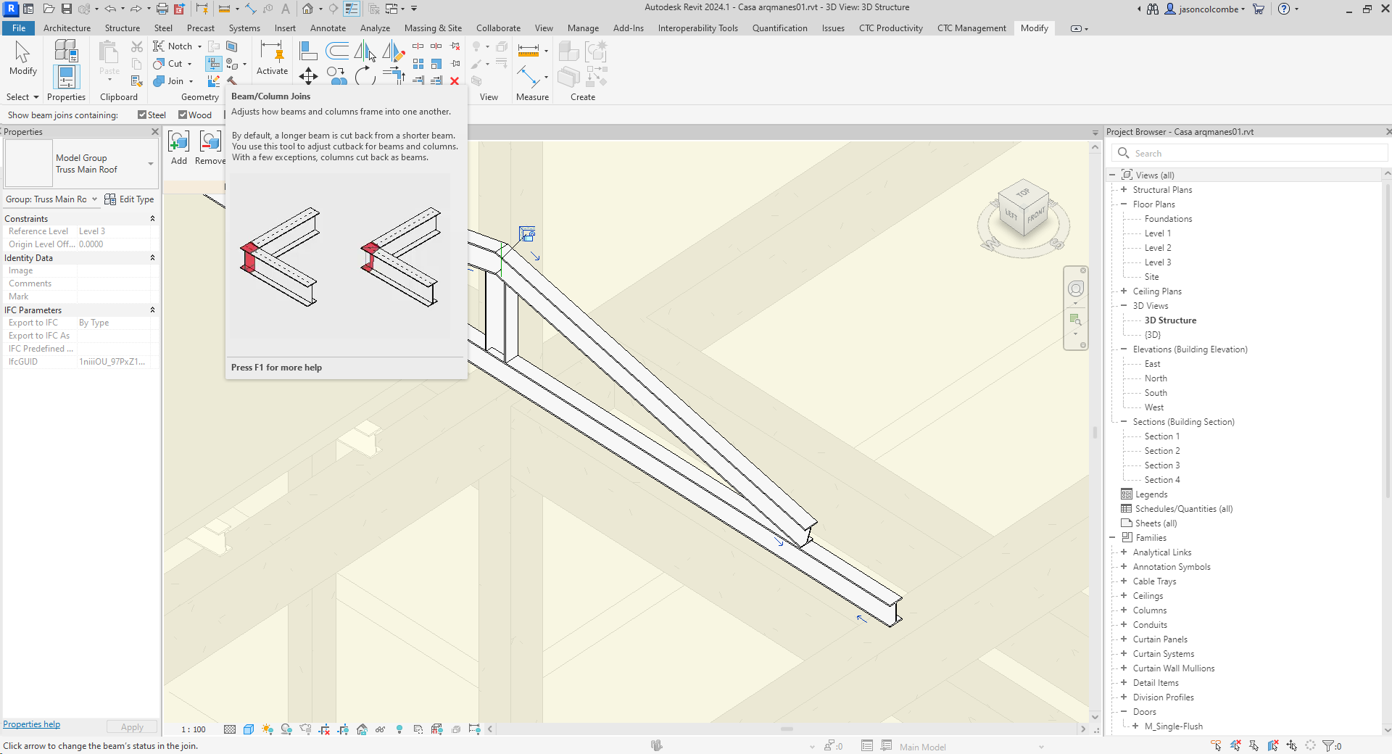Open the Annotate ribbon tab

tap(328, 28)
